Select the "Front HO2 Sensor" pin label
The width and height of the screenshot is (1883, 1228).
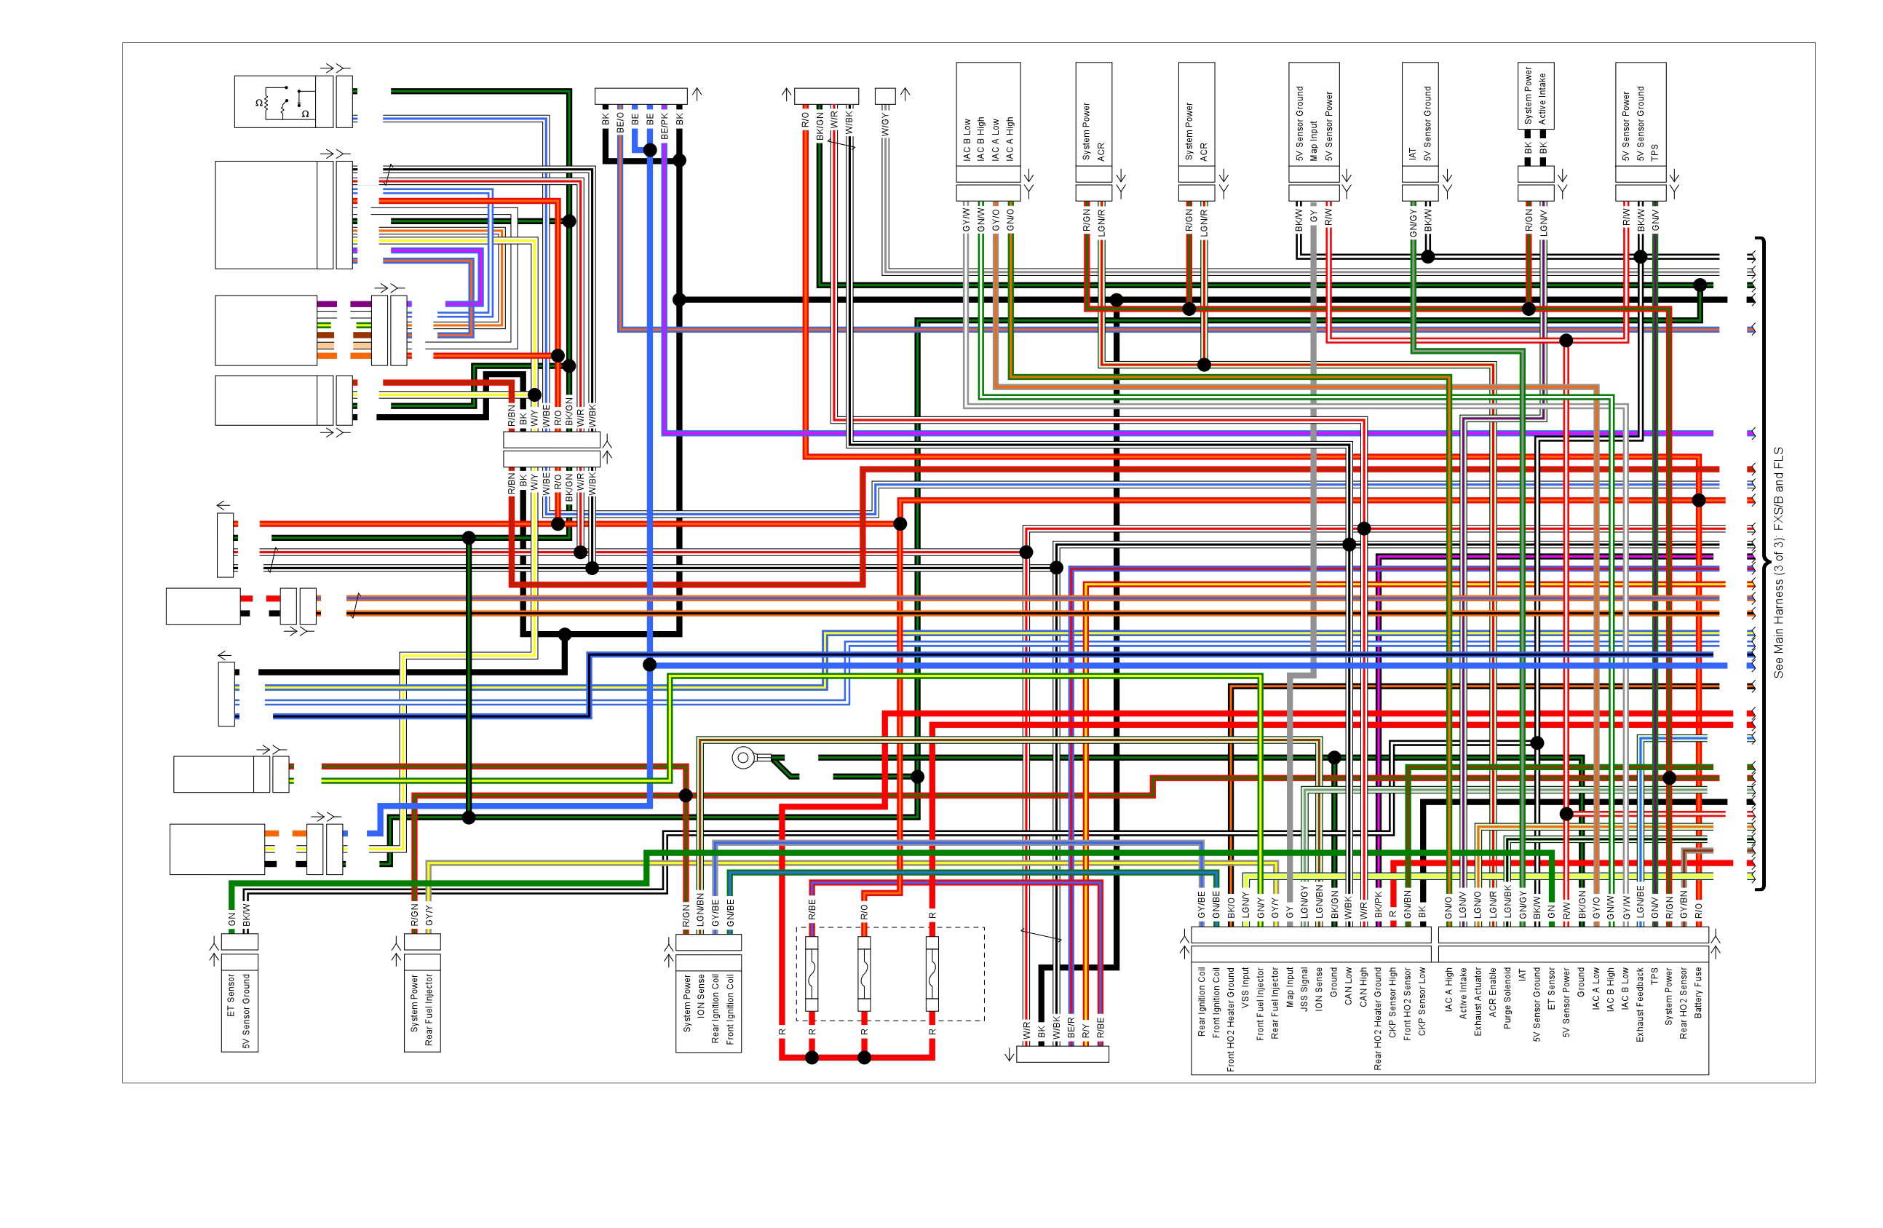tap(1408, 1004)
